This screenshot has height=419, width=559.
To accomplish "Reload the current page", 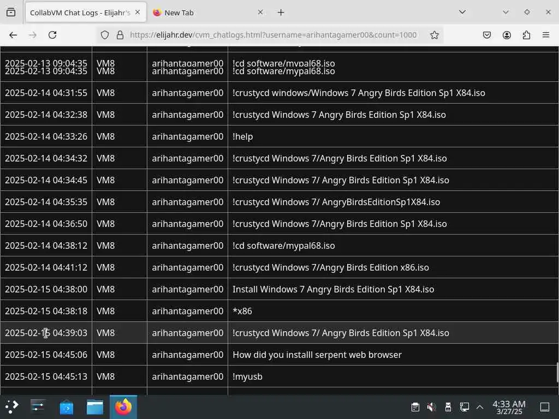I will click(x=52, y=35).
